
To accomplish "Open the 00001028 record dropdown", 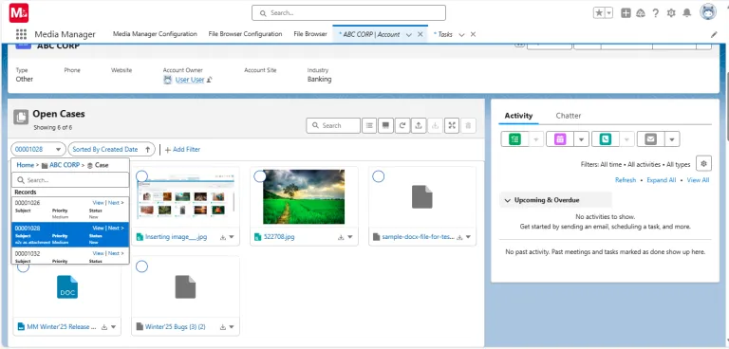I will [39, 149].
